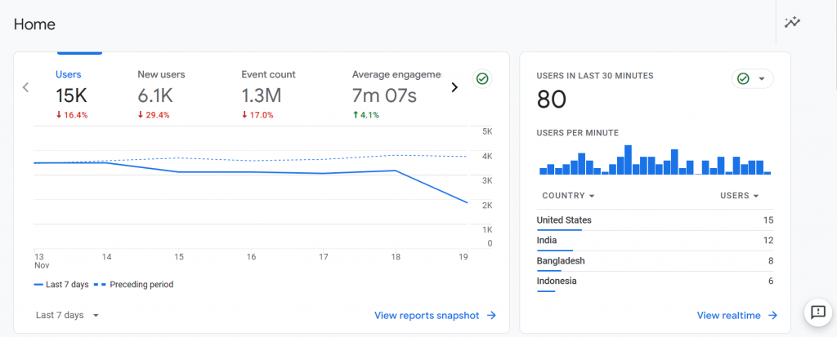Switch to the Event count metric
Screen dimensions: 837x337
(x=268, y=94)
